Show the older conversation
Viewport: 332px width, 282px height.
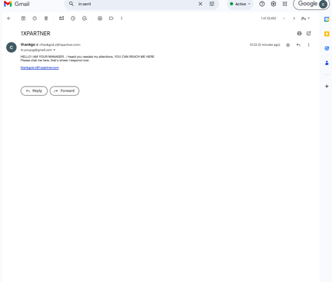(x=294, y=19)
